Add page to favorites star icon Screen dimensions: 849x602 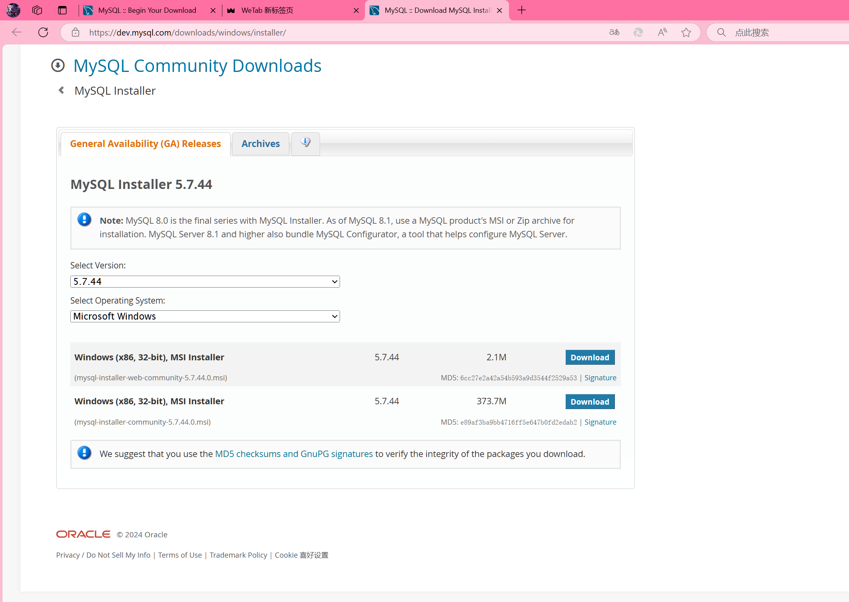coord(686,32)
